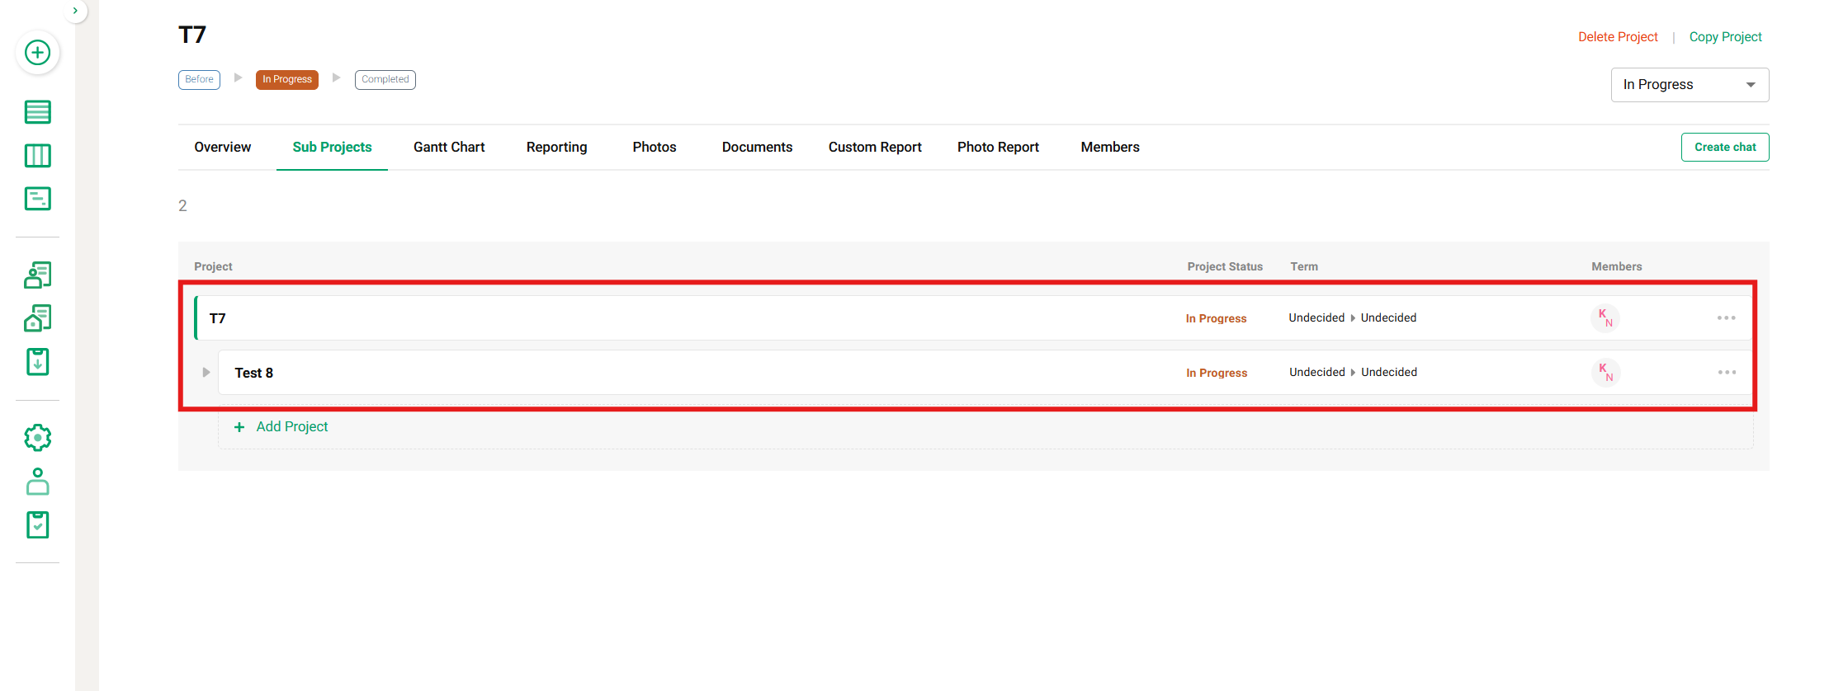Open the Photo Report tab

(998, 148)
